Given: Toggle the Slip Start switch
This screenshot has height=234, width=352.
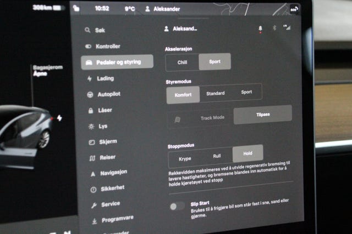Looking at the screenshot, I should point(177,206).
